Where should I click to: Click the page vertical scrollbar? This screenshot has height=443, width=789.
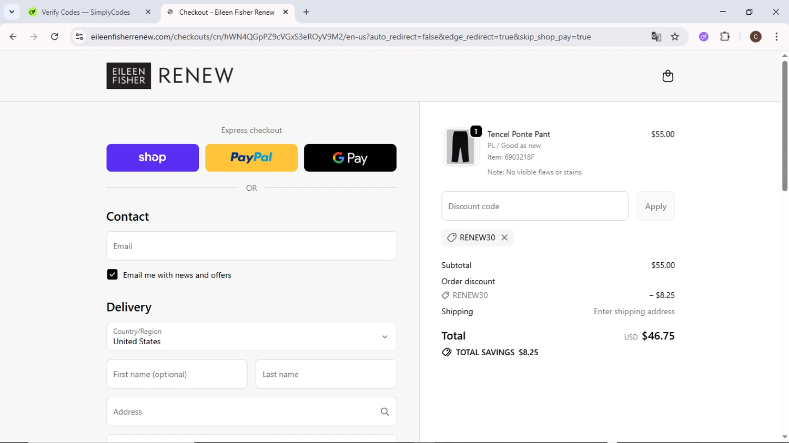click(784, 126)
